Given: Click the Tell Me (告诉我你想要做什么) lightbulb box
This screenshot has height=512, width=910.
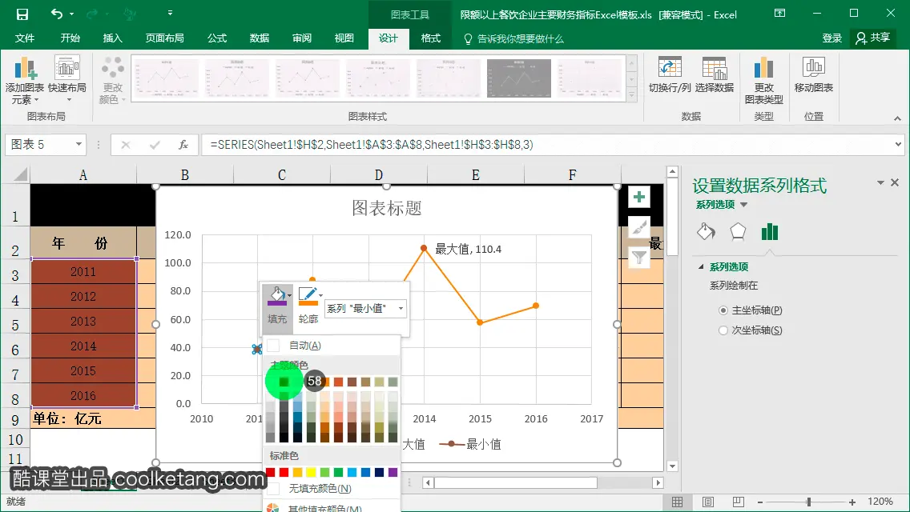Looking at the screenshot, I should 513,38.
